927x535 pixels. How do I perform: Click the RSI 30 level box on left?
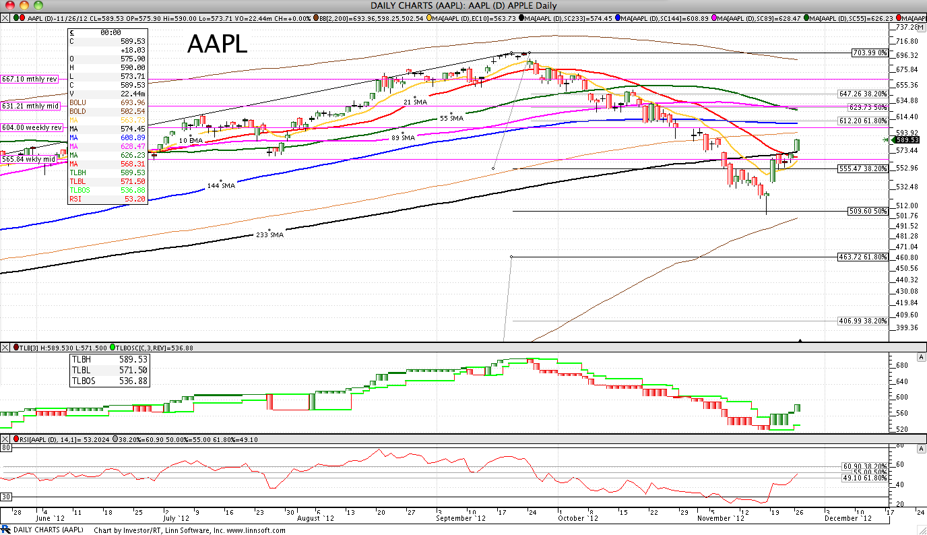coord(5,497)
